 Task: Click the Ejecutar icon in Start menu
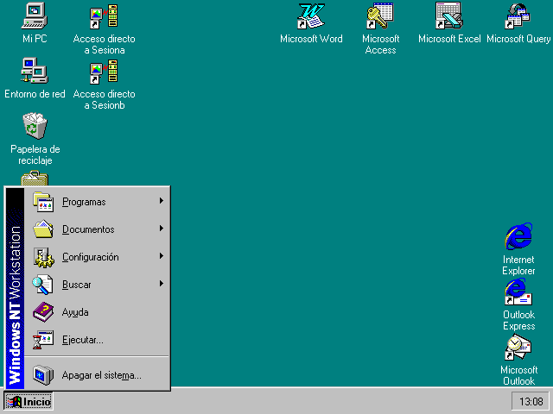43,340
